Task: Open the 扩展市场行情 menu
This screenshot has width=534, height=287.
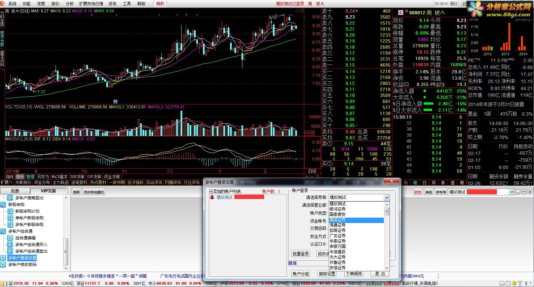Action: click(91, 4)
